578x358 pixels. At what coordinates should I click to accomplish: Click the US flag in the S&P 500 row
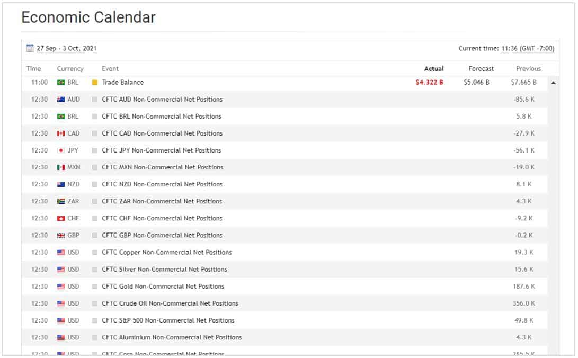coord(61,320)
